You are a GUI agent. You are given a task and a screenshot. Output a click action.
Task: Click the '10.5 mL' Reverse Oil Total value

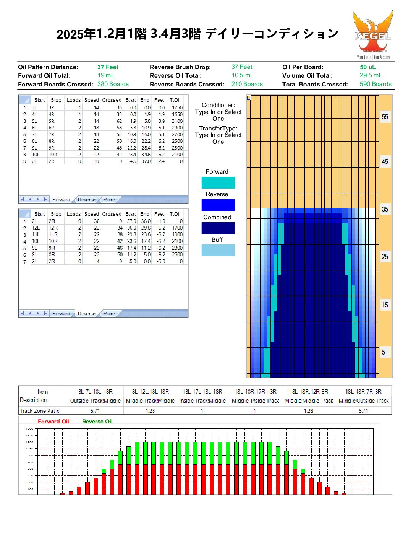(x=242, y=75)
